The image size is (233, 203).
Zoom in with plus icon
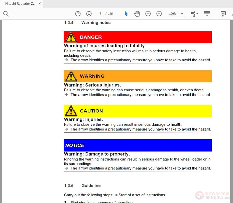click(159, 14)
